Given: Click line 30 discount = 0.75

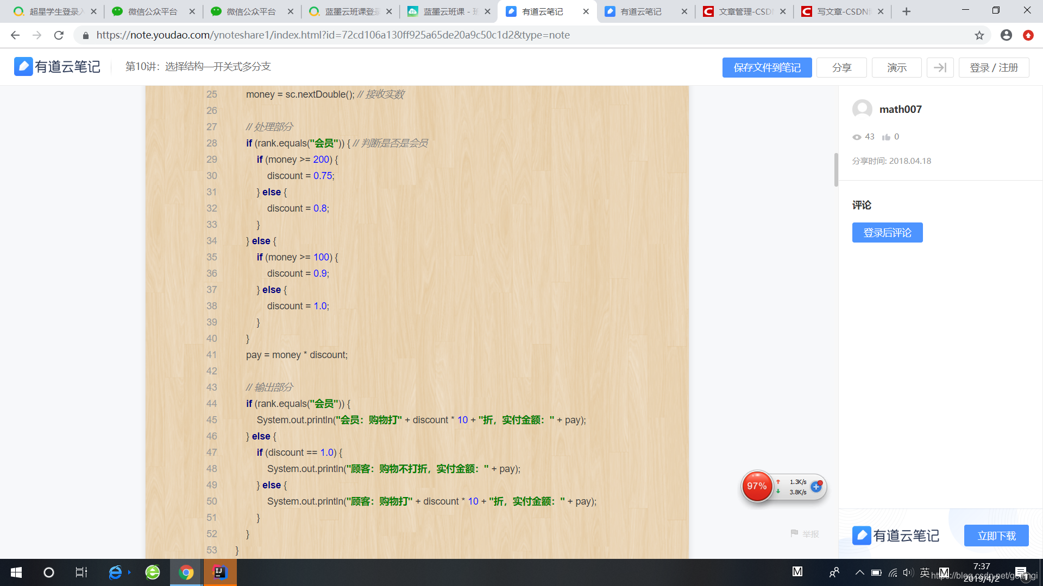Looking at the screenshot, I should click(300, 176).
